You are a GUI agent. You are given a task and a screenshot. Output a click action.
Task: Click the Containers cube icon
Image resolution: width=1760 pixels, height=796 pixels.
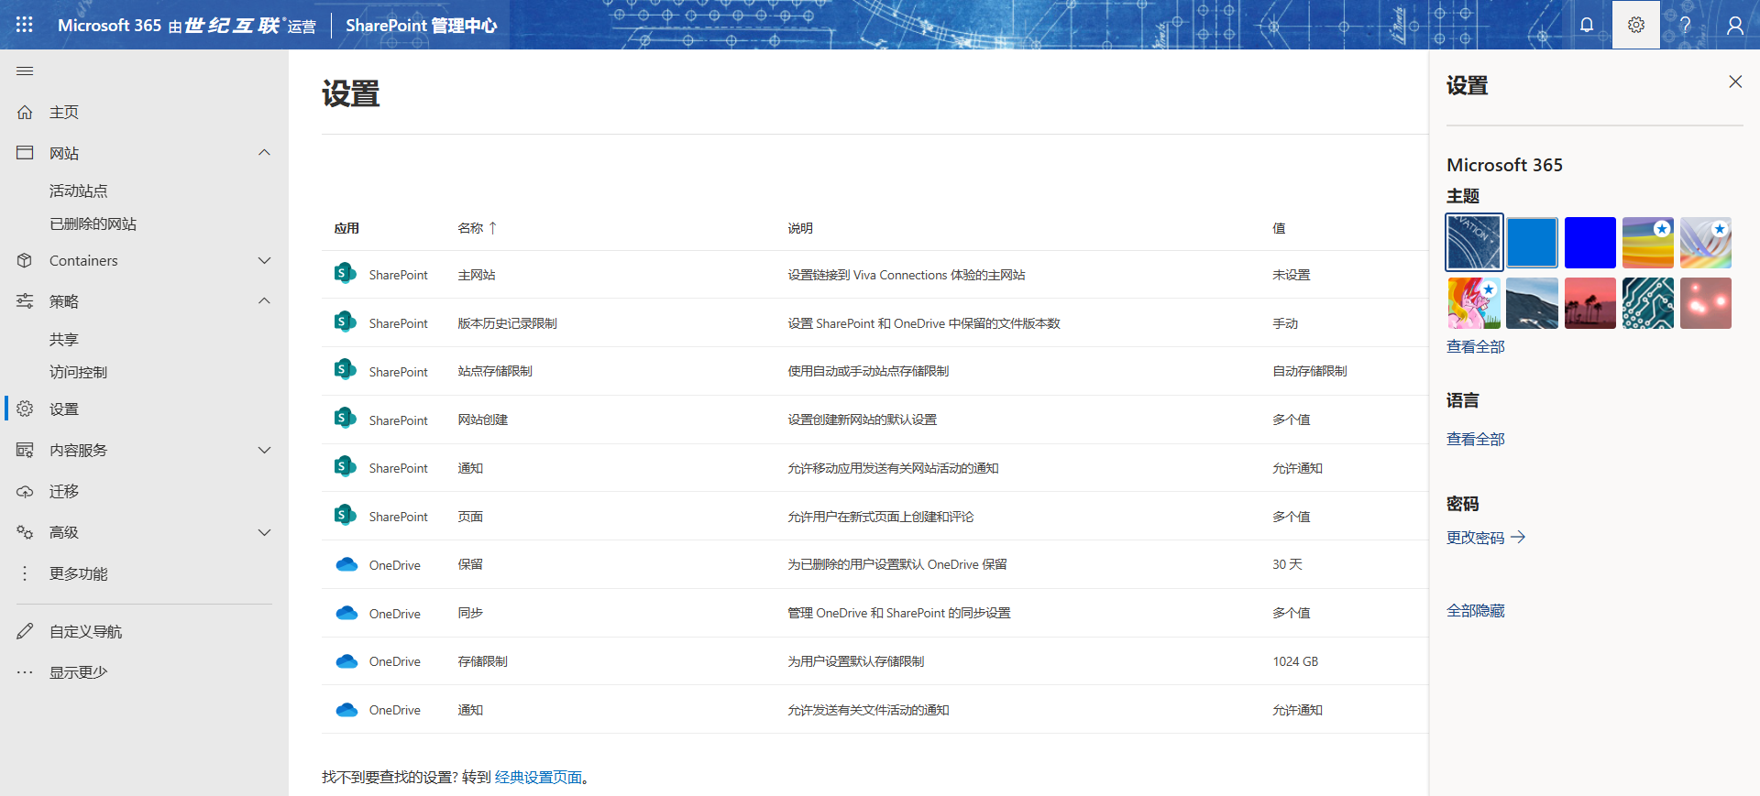(x=25, y=260)
